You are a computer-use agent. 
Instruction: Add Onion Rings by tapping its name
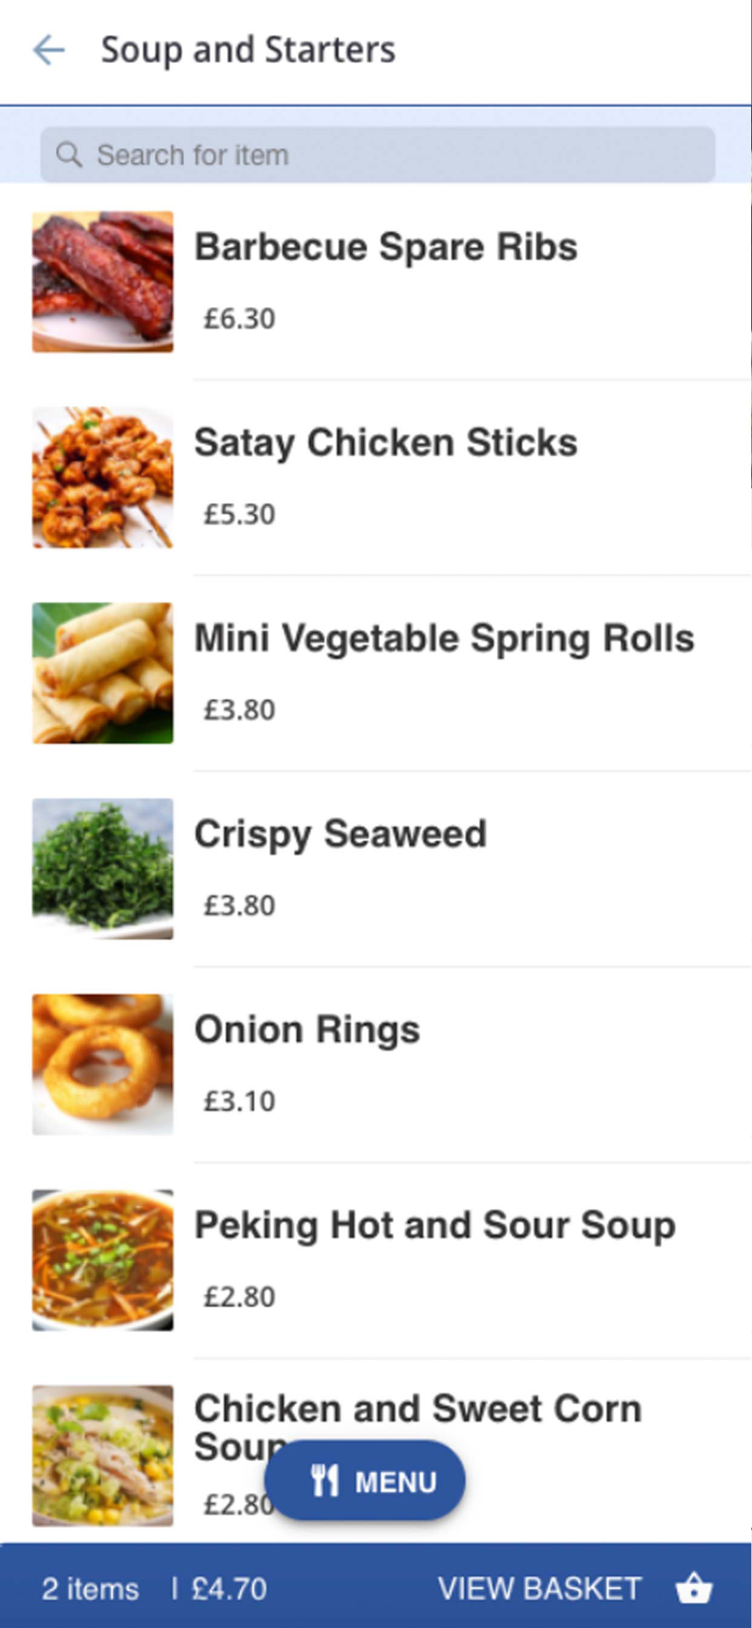click(x=307, y=1030)
